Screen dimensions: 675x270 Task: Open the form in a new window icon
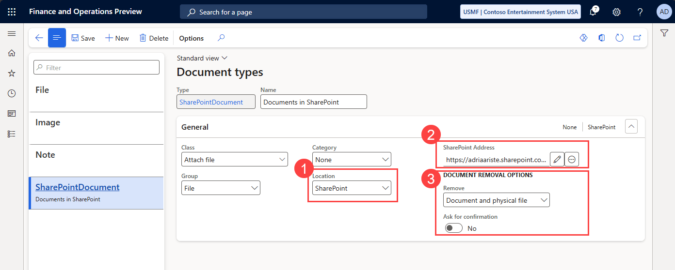point(637,38)
